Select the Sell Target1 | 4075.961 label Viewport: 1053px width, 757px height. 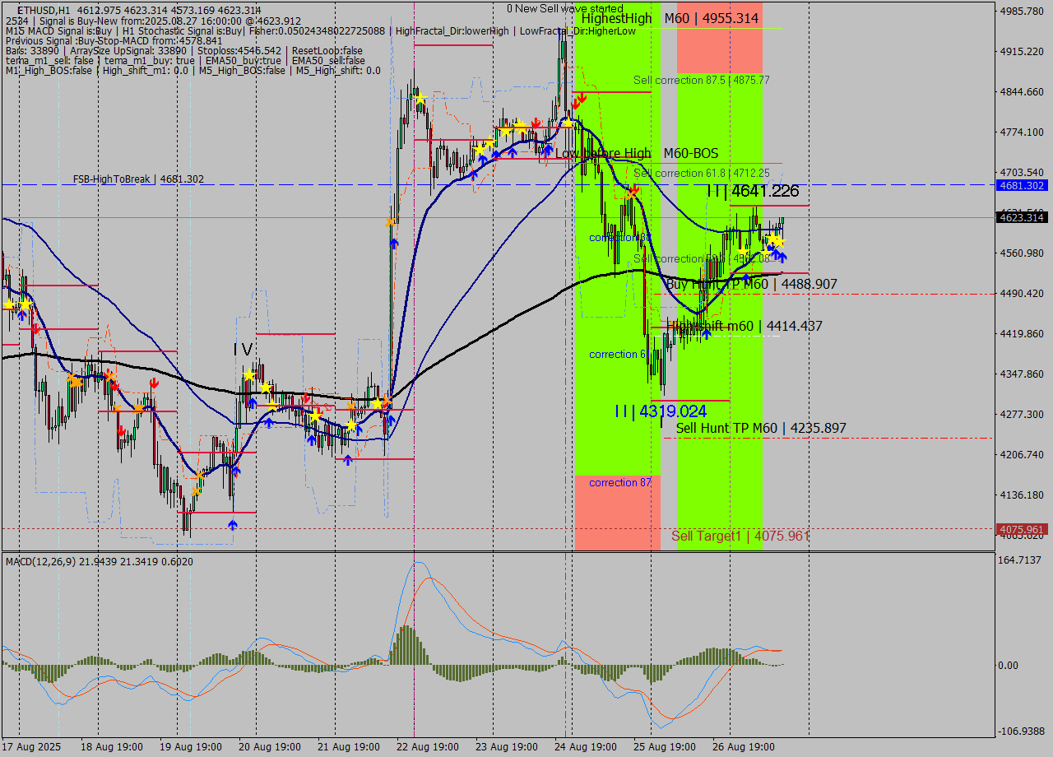coord(740,536)
